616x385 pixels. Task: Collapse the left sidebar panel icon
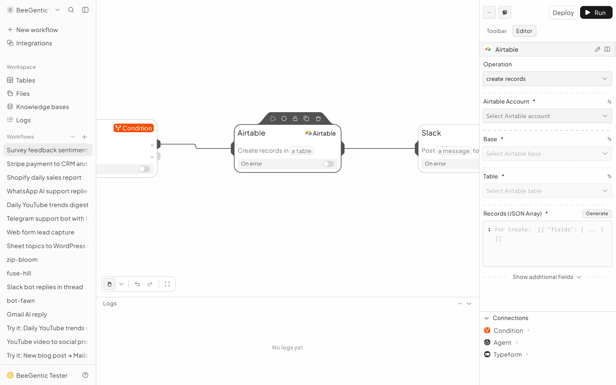[85, 10]
